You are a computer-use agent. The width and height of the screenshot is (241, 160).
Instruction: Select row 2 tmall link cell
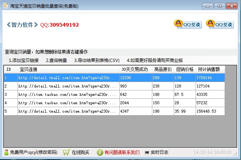coord(68,86)
